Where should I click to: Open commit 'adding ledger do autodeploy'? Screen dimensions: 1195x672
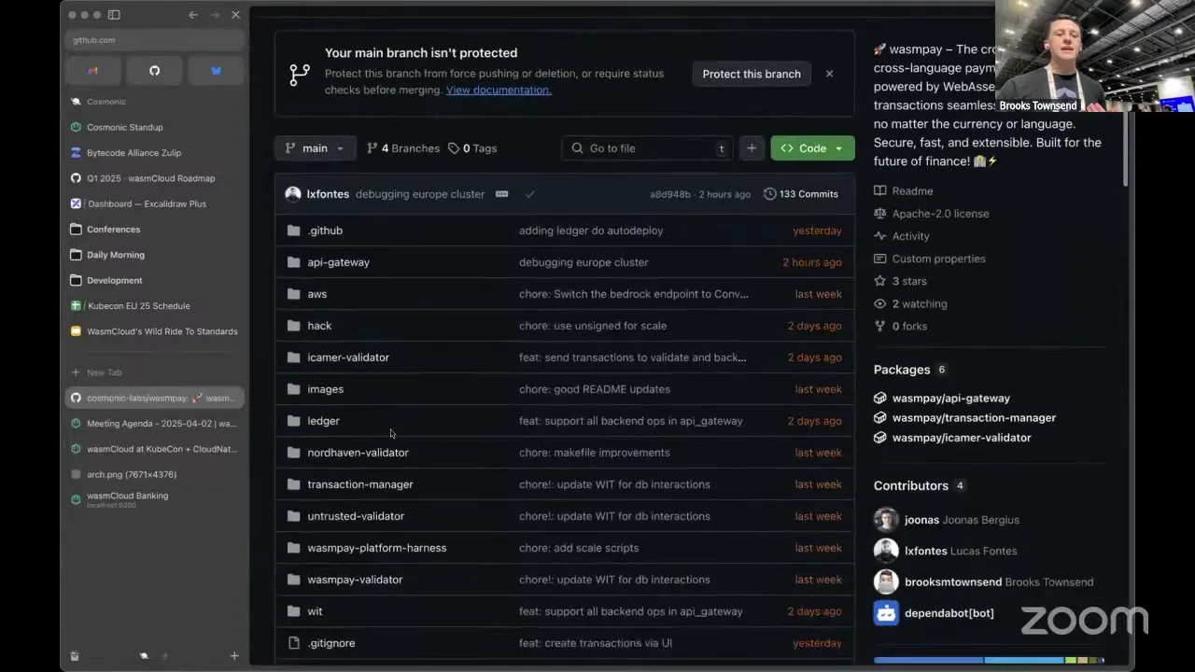591,231
